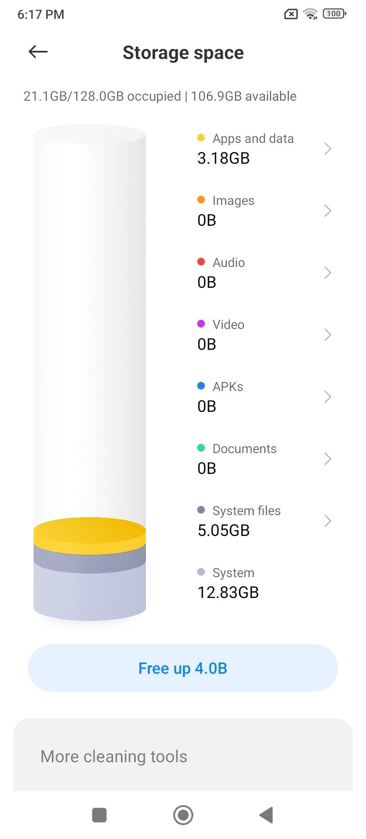The width and height of the screenshot is (366, 839).
Task: Open the Documents storage category
Action: (x=264, y=459)
